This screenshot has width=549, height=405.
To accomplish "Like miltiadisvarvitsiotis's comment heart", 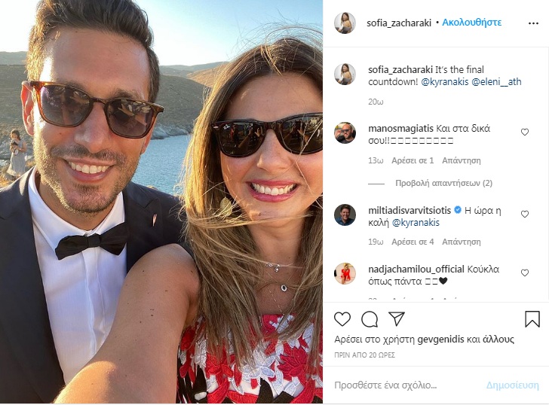I will [x=525, y=215].
